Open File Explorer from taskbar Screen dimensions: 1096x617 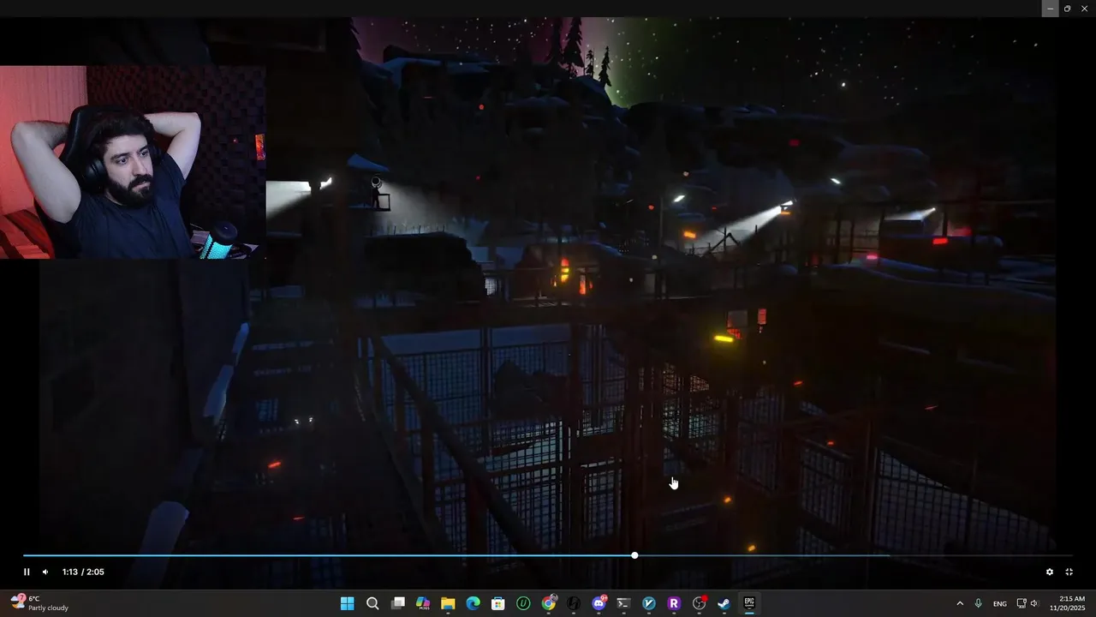[448, 603]
